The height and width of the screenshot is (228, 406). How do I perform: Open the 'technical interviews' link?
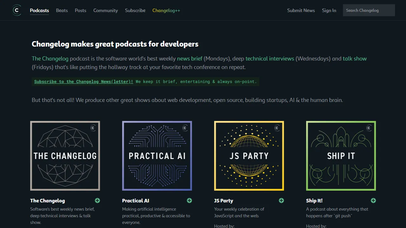[270, 59]
